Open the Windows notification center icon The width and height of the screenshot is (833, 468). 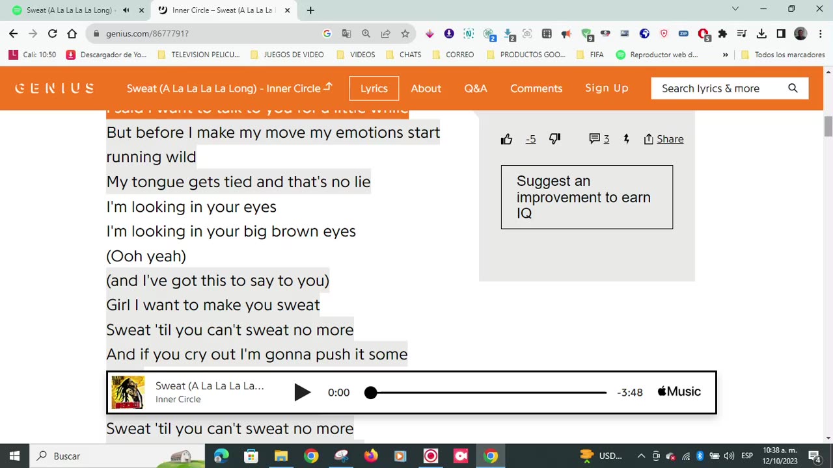coord(814,456)
